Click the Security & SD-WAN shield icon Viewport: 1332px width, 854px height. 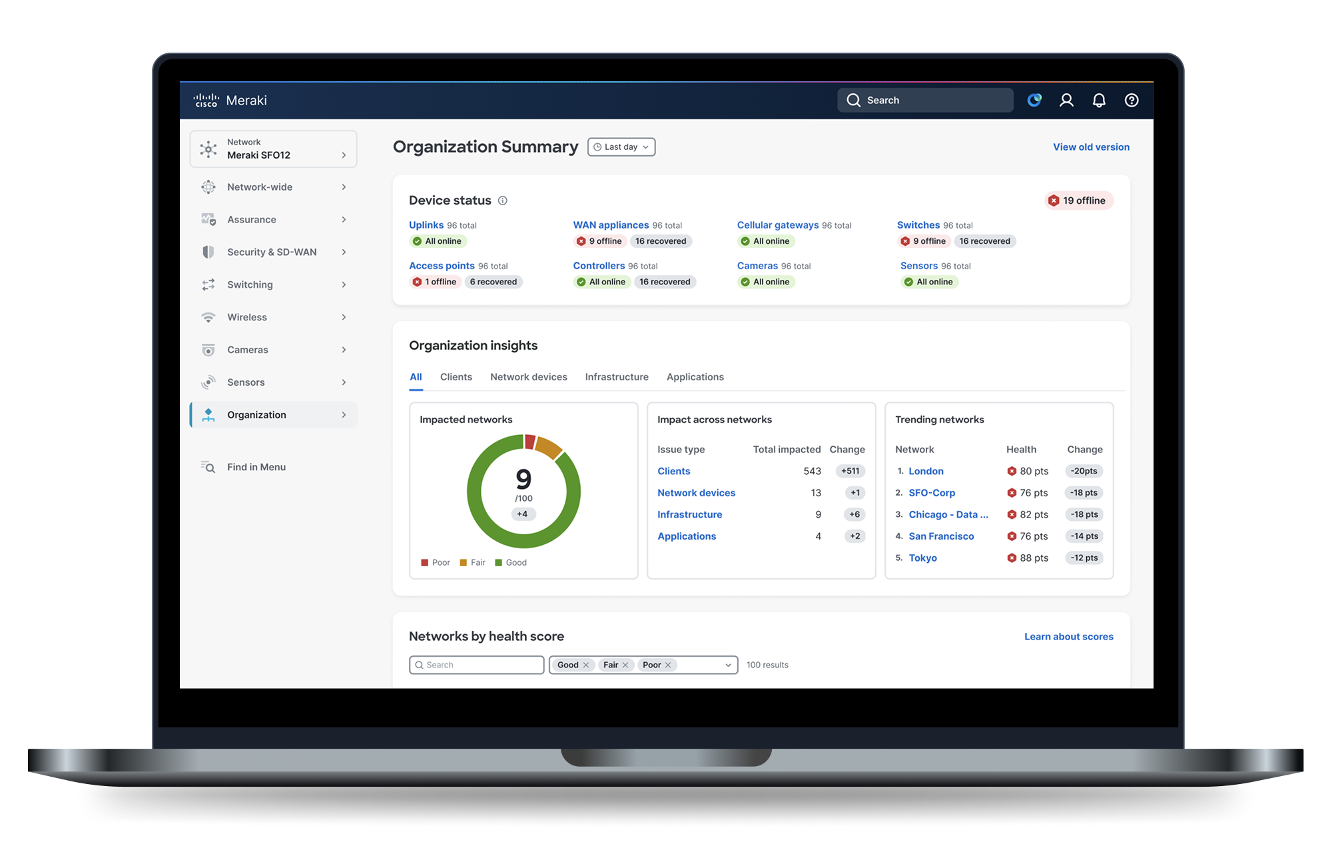point(208,252)
